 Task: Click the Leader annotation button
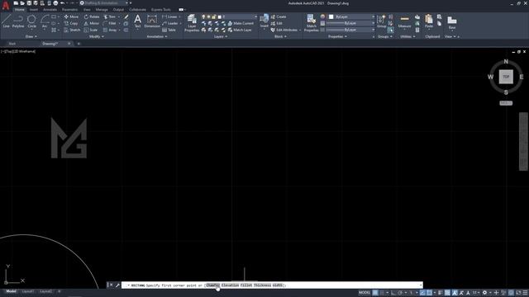coord(169,23)
